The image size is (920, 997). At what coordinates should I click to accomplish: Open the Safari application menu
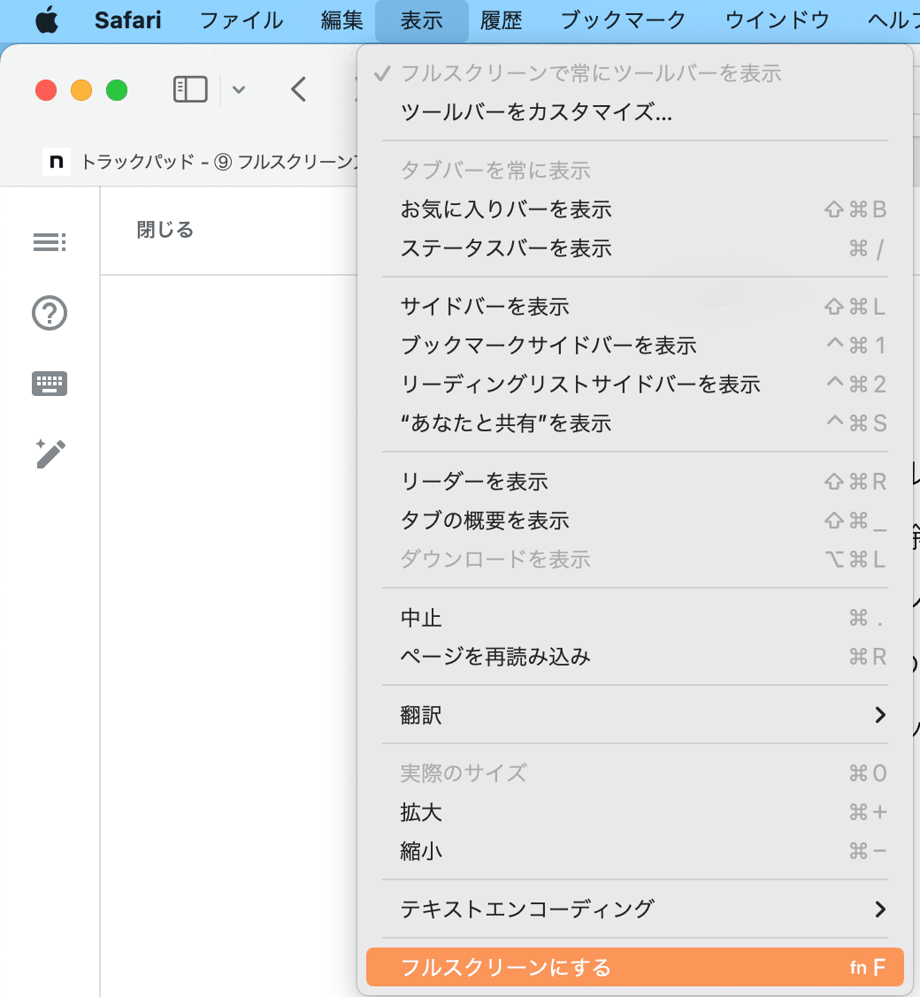(127, 20)
